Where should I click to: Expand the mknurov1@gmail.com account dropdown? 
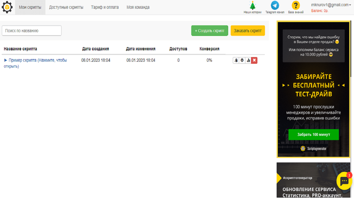tap(331, 5)
